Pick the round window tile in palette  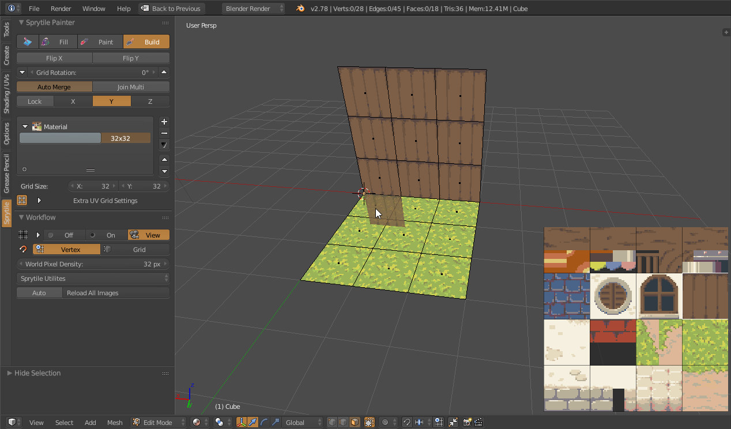tap(613, 296)
